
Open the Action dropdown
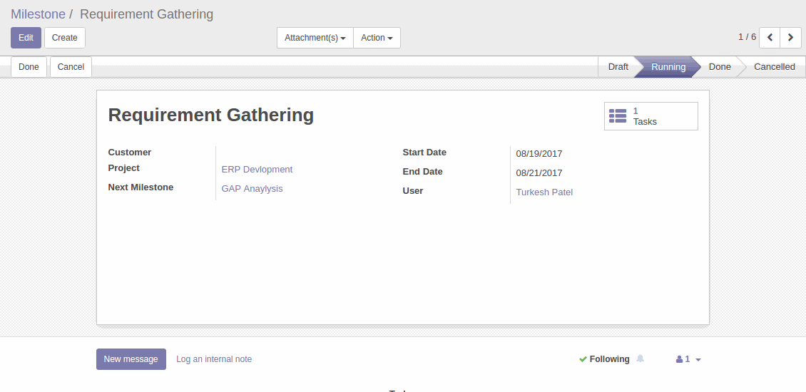pos(377,38)
